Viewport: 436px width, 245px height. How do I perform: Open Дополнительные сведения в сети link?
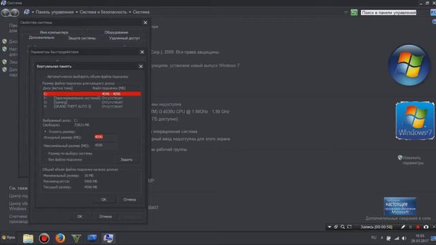pyautogui.click(x=398, y=218)
